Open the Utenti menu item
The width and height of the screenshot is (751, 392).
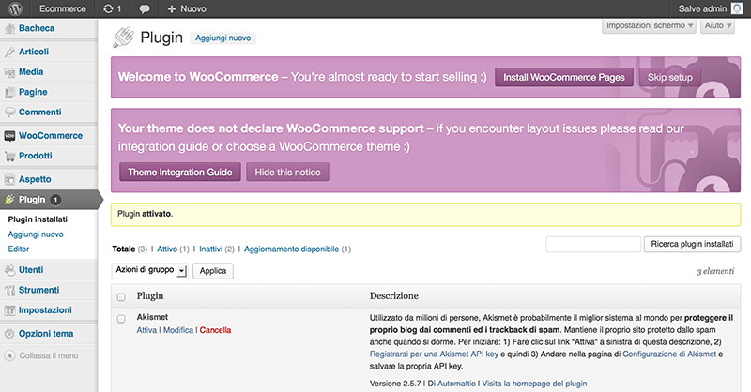pos(31,269)
